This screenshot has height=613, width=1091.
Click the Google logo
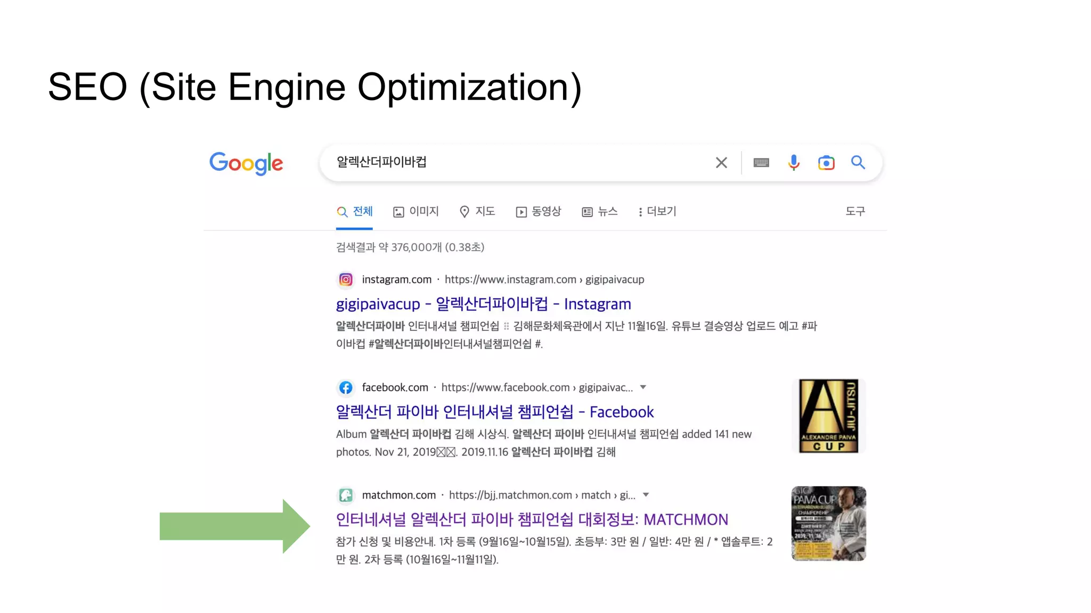[246, 163]
